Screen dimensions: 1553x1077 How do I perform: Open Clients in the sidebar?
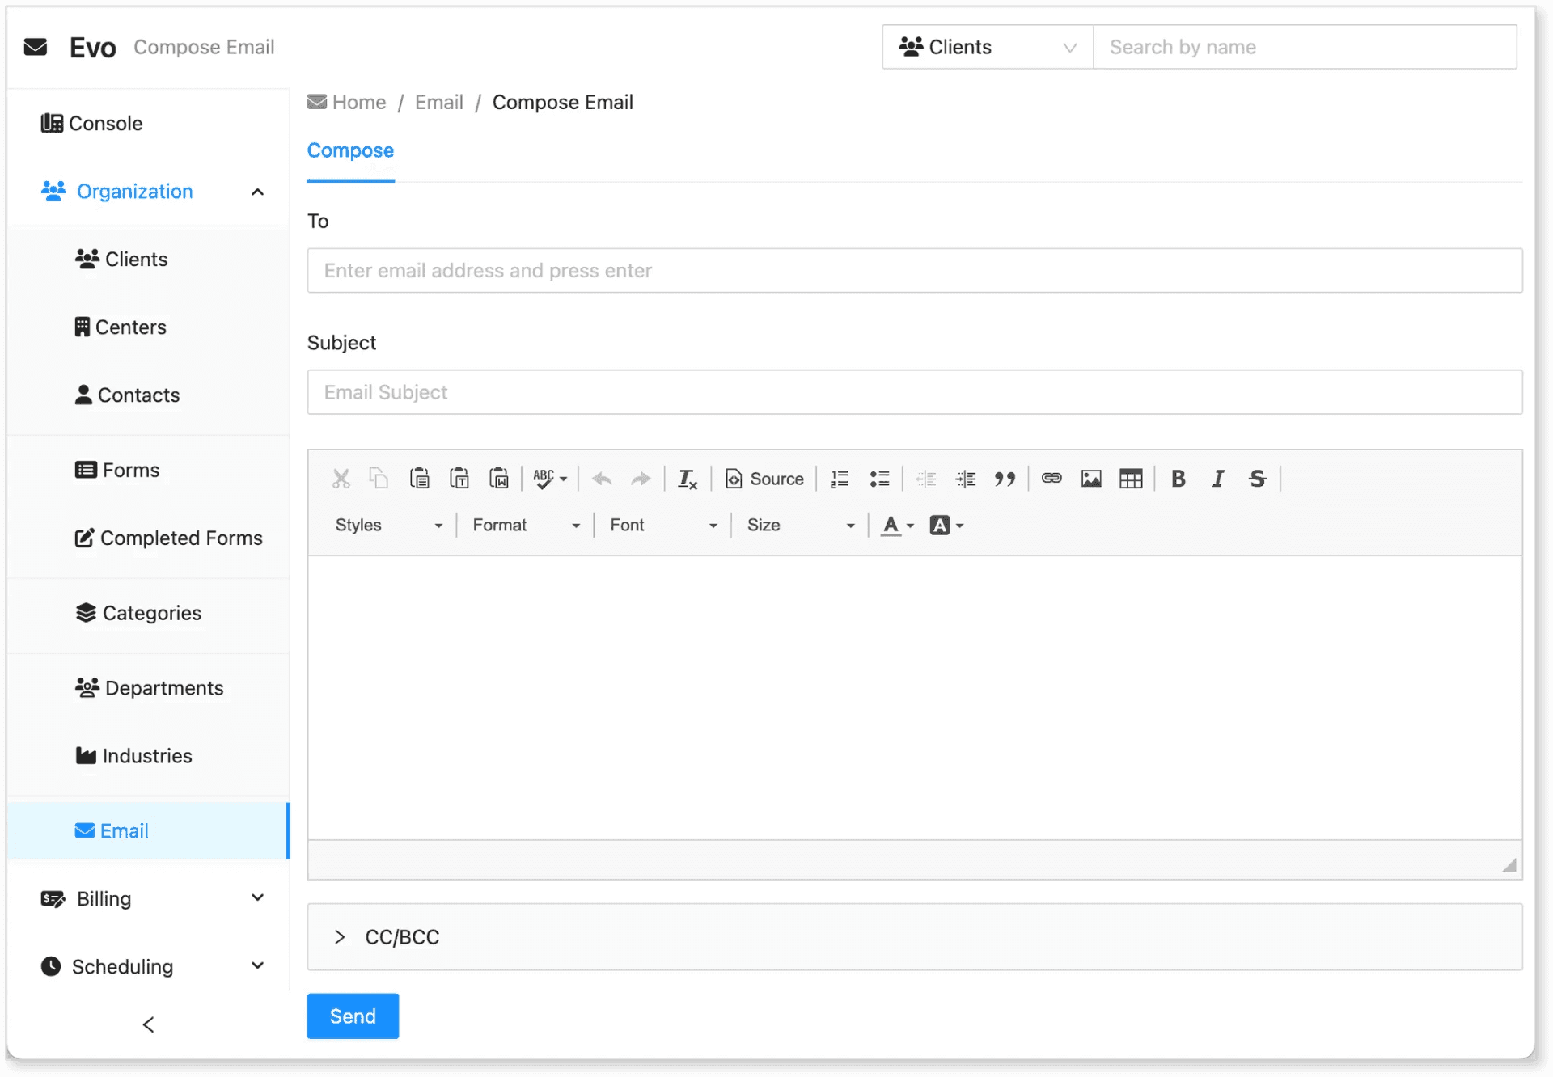(121, 259)
